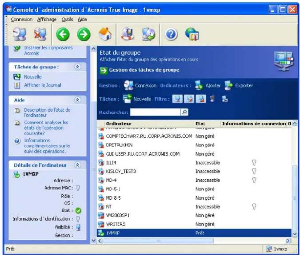Toggle the first Filtre button with plain monitor
Viewport: 300px width, 255px height.
[177, 99]
